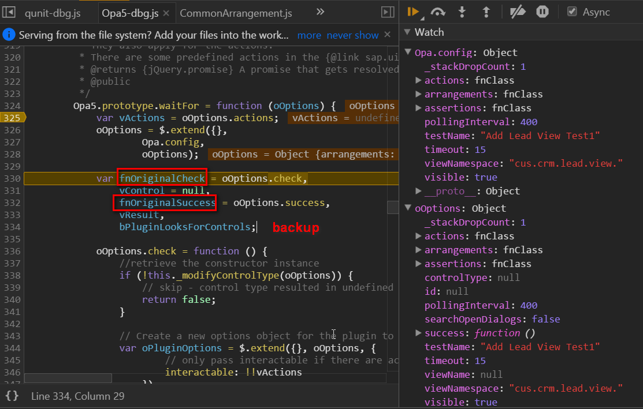Viewport: 643px width, 409px height.
Task: Click the blue info icon
Action: [9, 35]
